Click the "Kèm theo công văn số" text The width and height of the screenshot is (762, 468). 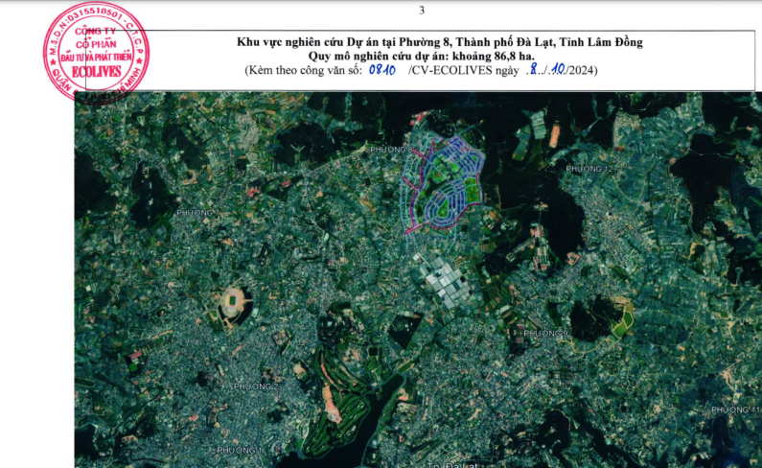pos(305,71)
